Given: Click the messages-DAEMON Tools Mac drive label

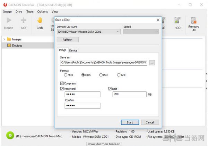Looking at the screenshot, I should point(39,136).
